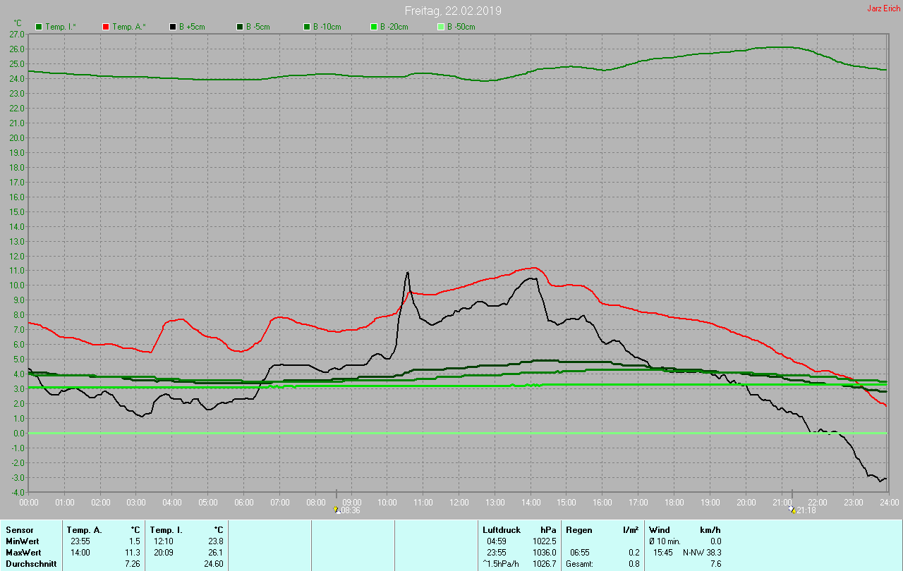903x571 pixels.
Task: Select the Durchschnitt row label
Action: click(x=30, y=564)
